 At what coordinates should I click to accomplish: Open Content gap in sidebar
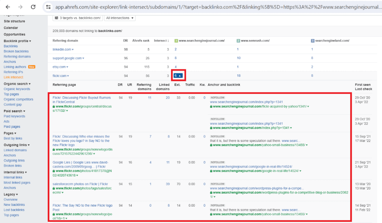(13, 104)
